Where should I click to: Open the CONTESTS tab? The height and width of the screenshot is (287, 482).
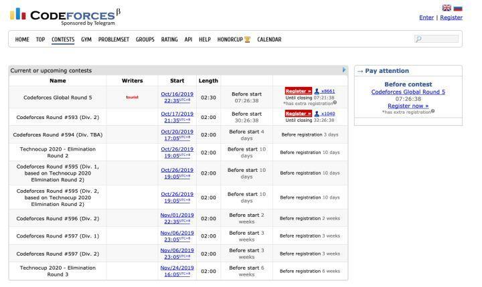63,39
